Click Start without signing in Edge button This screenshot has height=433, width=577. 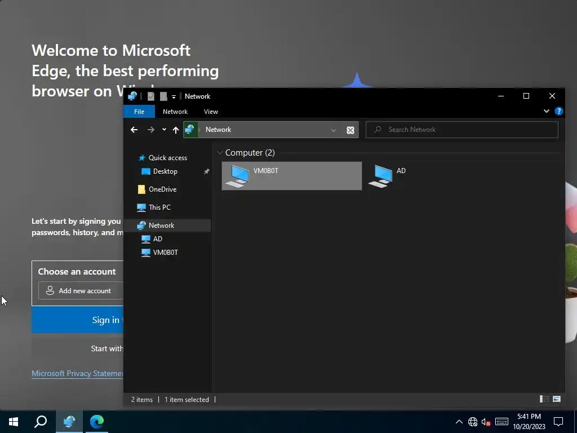tap(77, 348)
